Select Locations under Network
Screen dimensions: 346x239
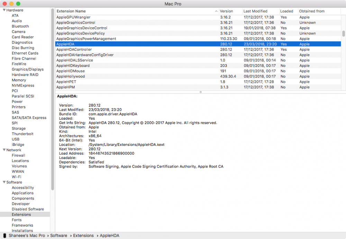20,161
